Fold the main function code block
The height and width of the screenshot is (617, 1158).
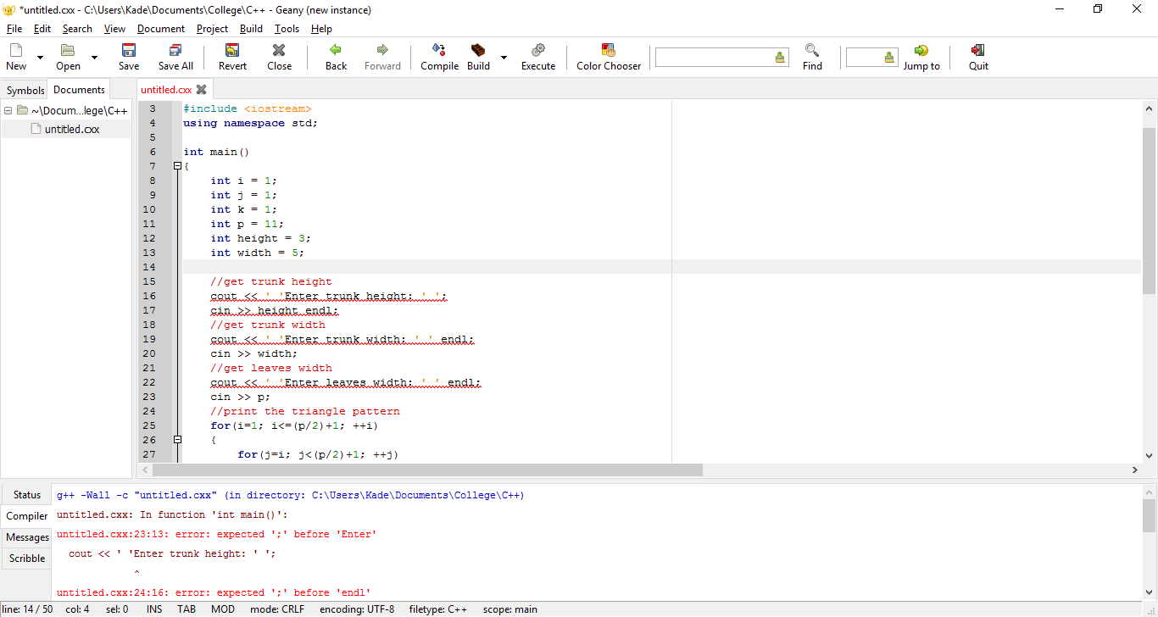point(177,165)
